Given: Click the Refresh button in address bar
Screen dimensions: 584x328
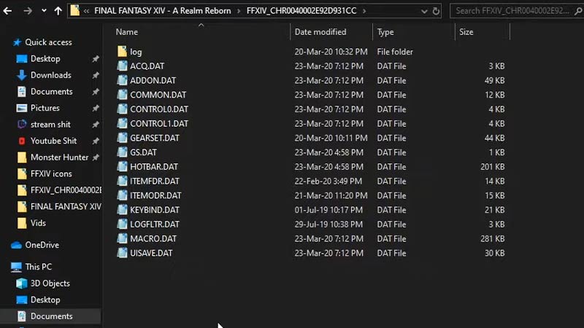Looking at the screenshot, I should click(x=437, y=11).
